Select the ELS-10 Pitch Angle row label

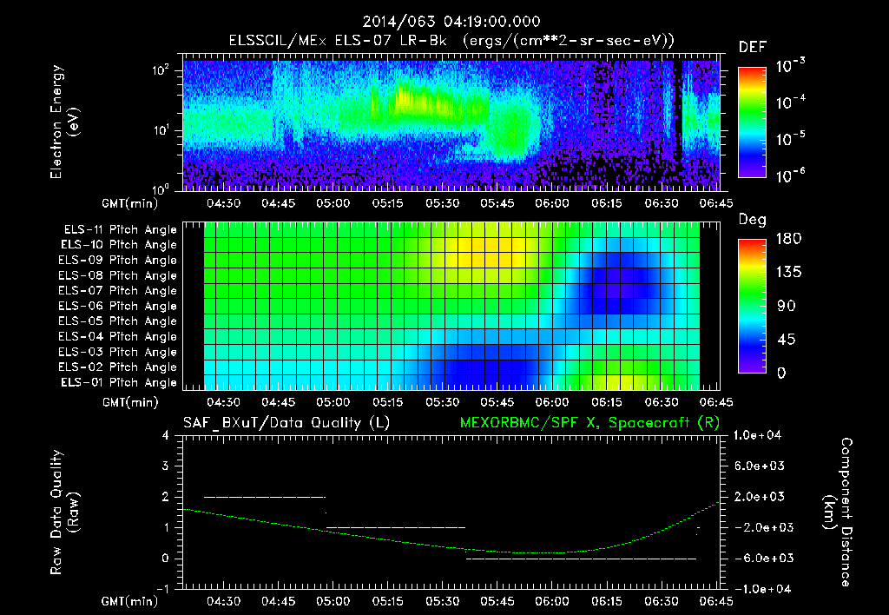coord(119,245)
